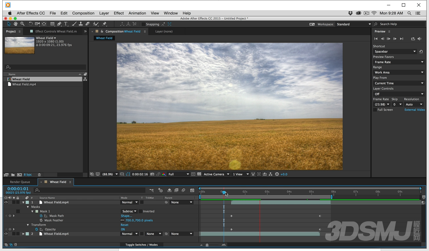Viewport: 429px width, 251px height.
Task: Click Play/Stop button in Preview panel
Action: coord(389,39)
